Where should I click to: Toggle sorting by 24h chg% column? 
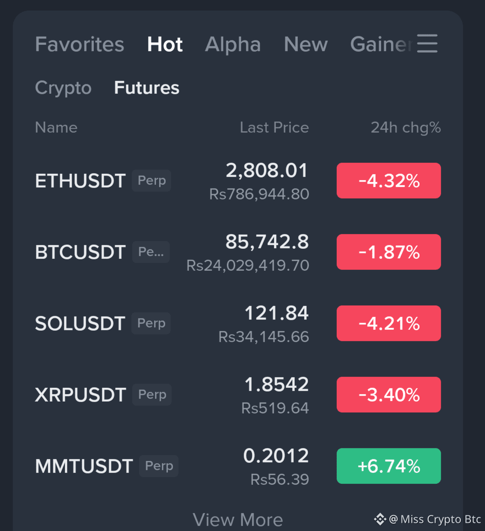coord(406,128)
